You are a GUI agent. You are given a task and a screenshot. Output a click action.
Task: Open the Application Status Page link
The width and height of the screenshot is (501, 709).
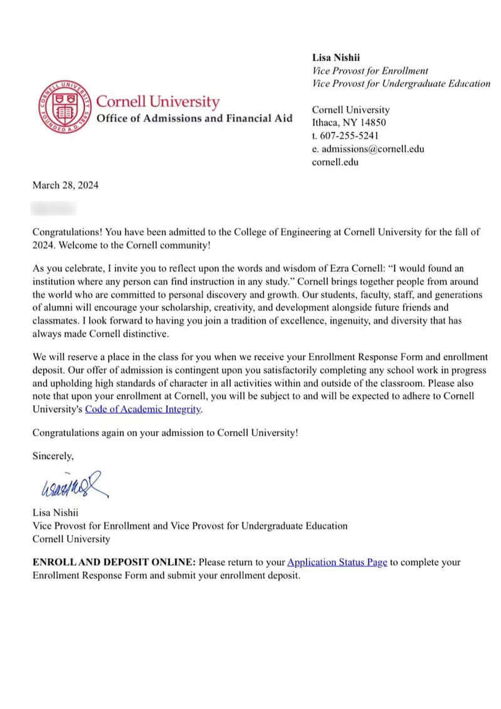point(337,562)
